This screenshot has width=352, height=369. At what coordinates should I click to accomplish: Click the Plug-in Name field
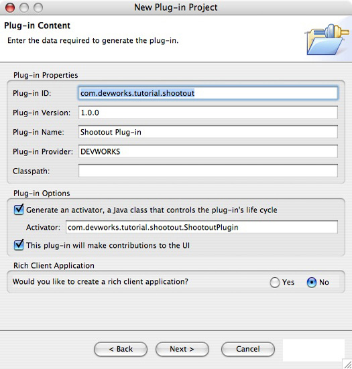coord(208,132)
